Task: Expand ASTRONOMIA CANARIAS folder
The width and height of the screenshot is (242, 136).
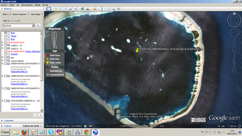Action: click(x=2, y=101)
